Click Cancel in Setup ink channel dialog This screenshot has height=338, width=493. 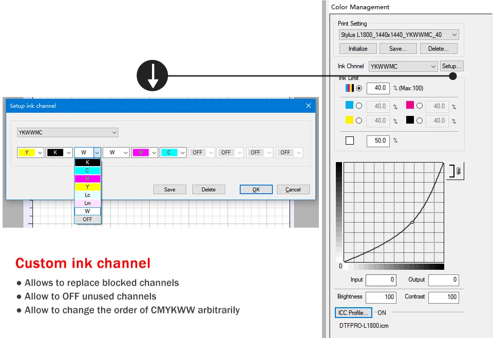293,189
